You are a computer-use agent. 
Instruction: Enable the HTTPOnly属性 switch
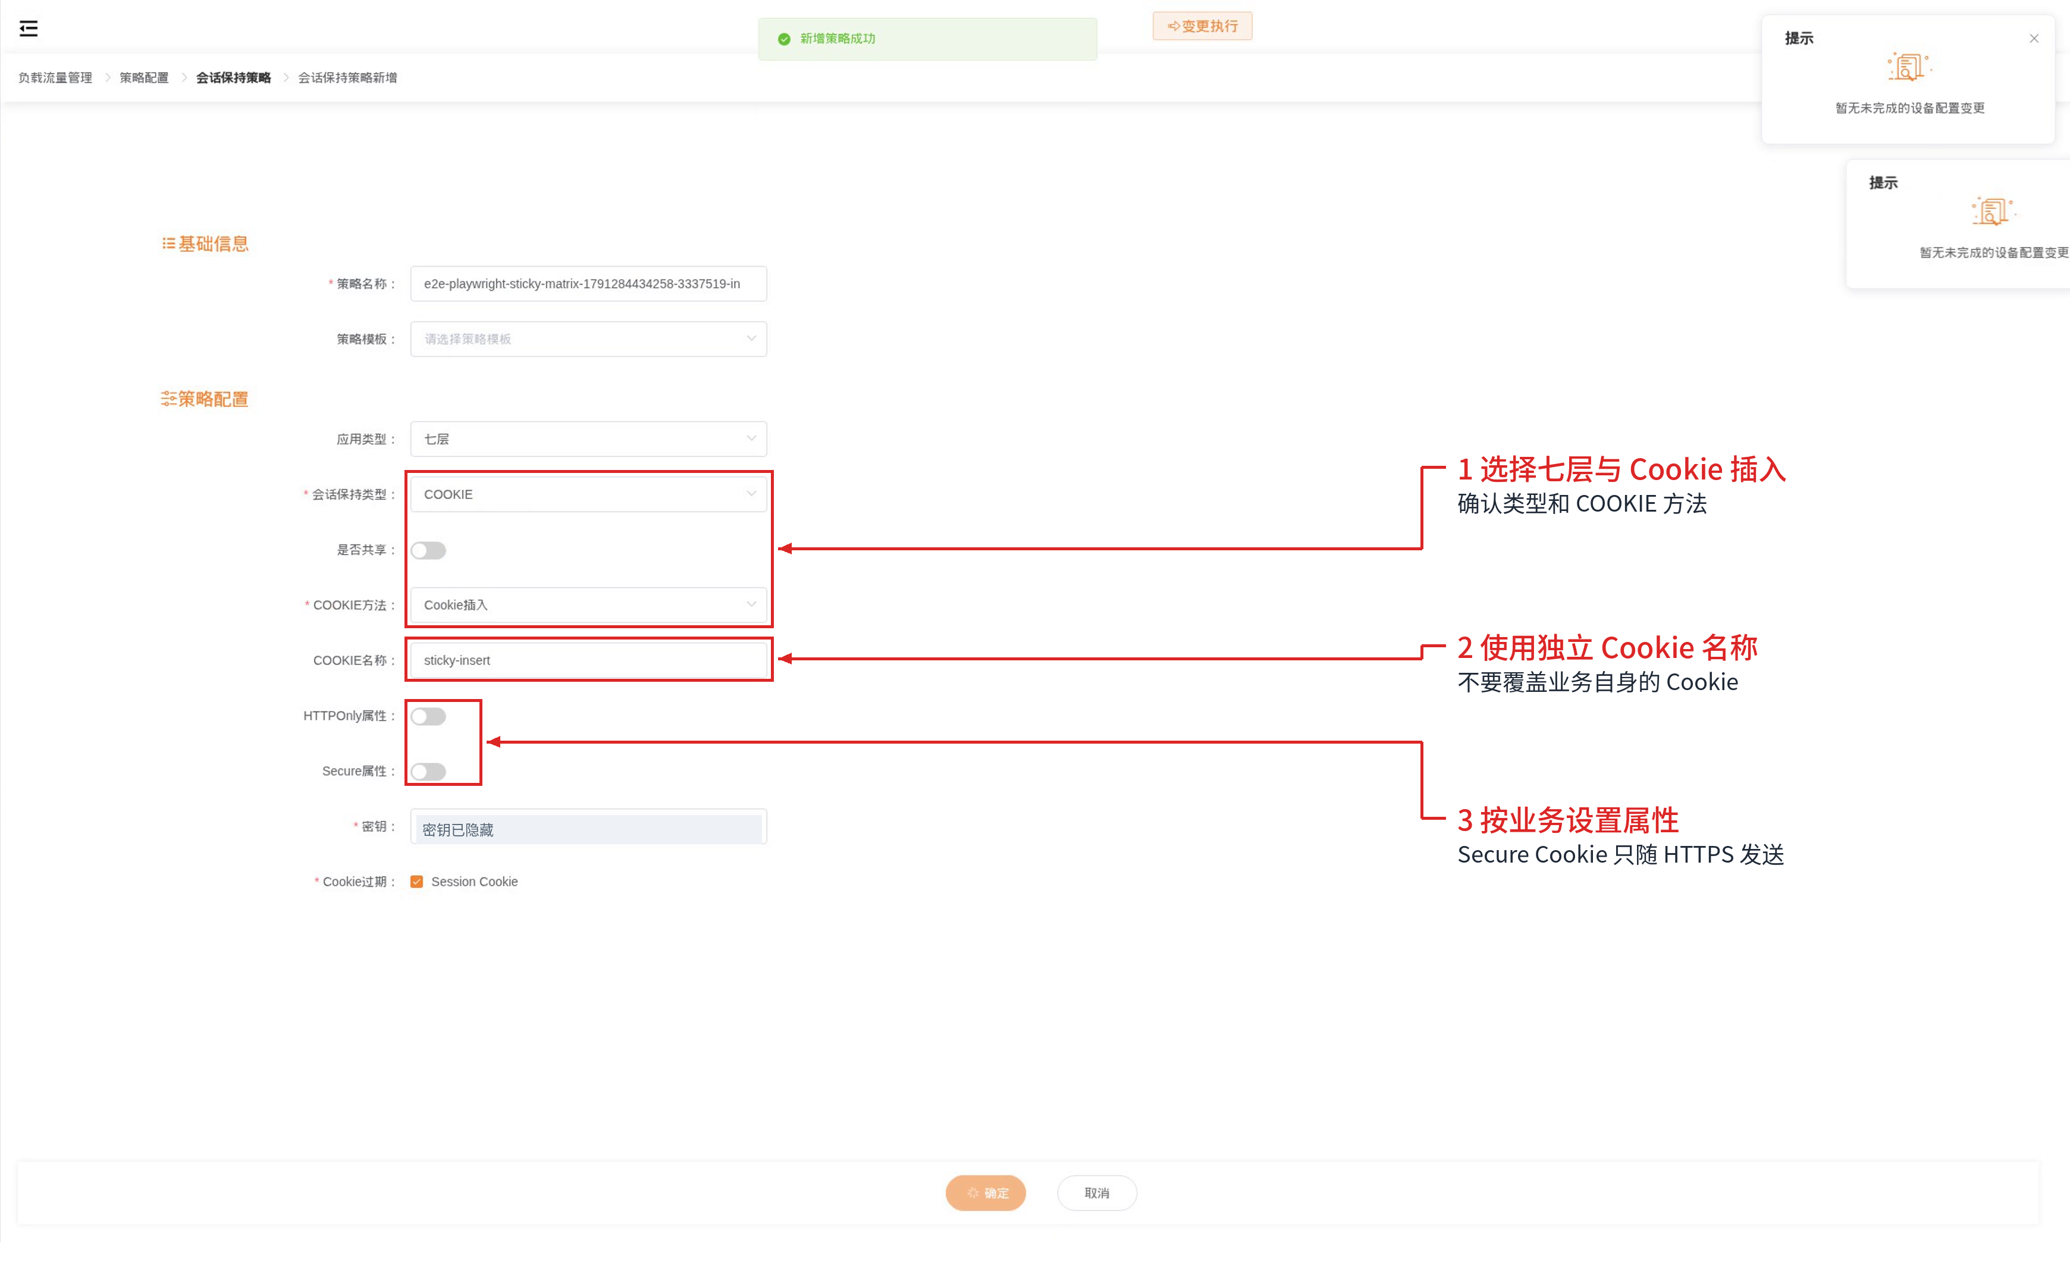(428, 716)
